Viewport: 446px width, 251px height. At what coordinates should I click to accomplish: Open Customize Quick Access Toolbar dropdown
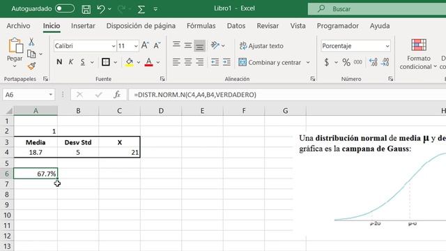point(155,9)
